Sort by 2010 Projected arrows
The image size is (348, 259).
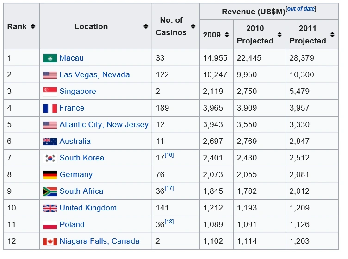click(x=280, y=35)
